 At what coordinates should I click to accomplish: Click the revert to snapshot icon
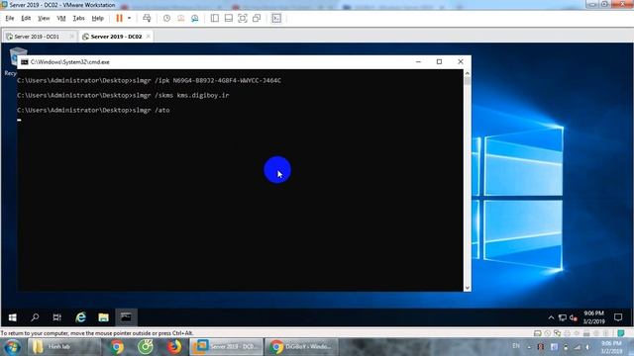tap(180, 18)
